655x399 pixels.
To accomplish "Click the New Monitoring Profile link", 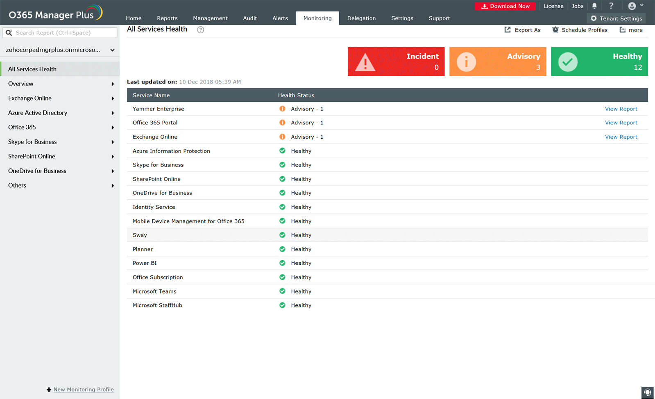I will (84, 390).
